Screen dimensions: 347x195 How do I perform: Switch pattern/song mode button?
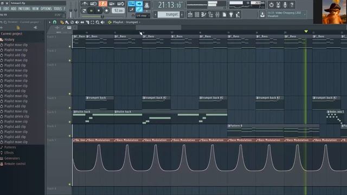click(84, 10)
